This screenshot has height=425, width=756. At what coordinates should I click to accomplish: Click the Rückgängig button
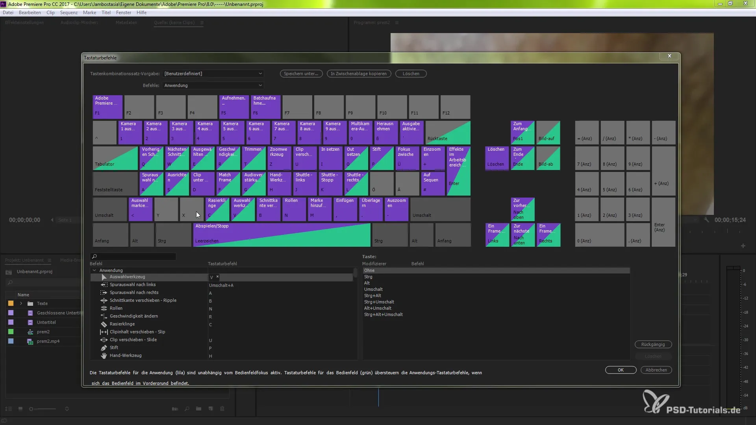653,344
